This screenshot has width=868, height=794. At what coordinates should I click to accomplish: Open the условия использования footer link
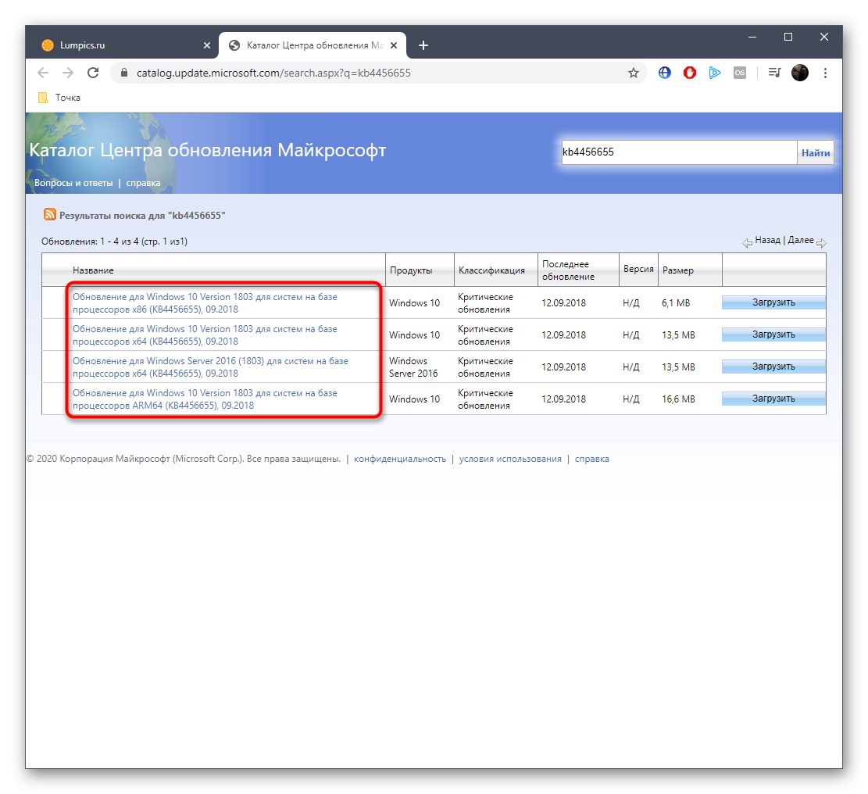[510, 459]
